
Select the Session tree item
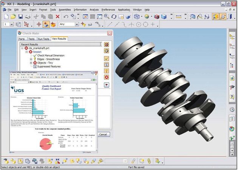coord(37,52)
